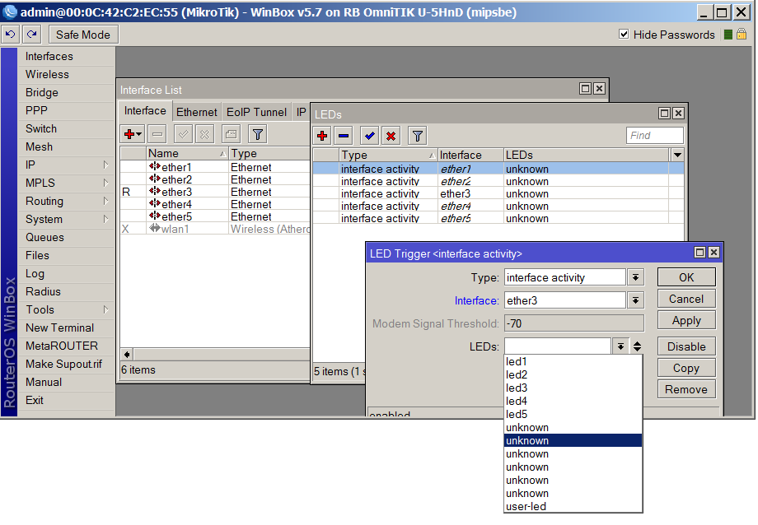Click Apply in LED Trigger dialog
The height and width of the screenshot is (525, 758).
[x=686, y=320]
